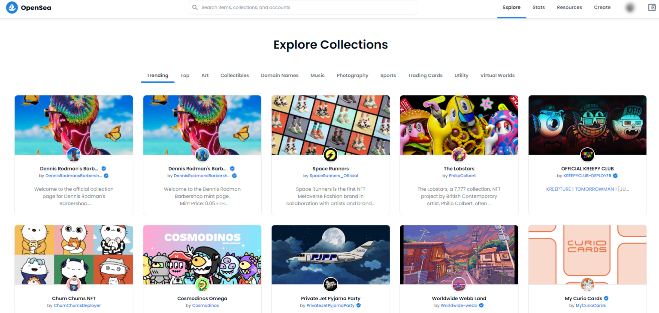Click Space Runners lightning bolt avatar
This screenshot has height=313, width=659.
click(x=330, y=155)
